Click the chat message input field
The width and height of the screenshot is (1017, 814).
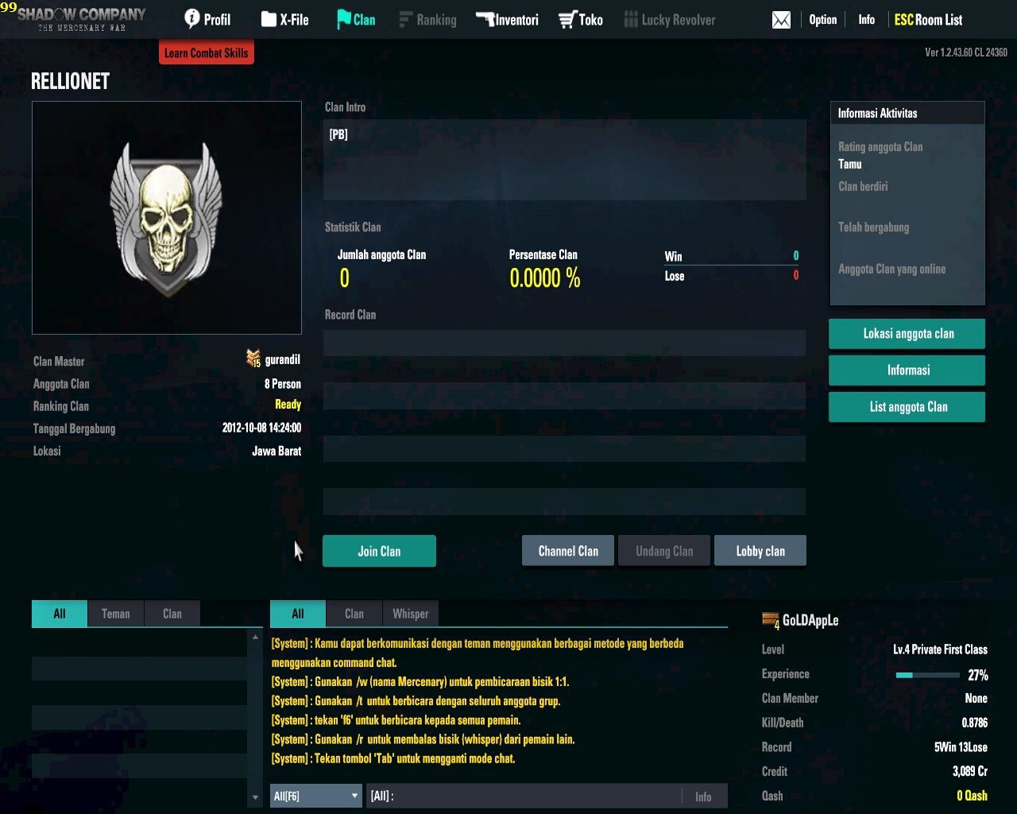524,796
